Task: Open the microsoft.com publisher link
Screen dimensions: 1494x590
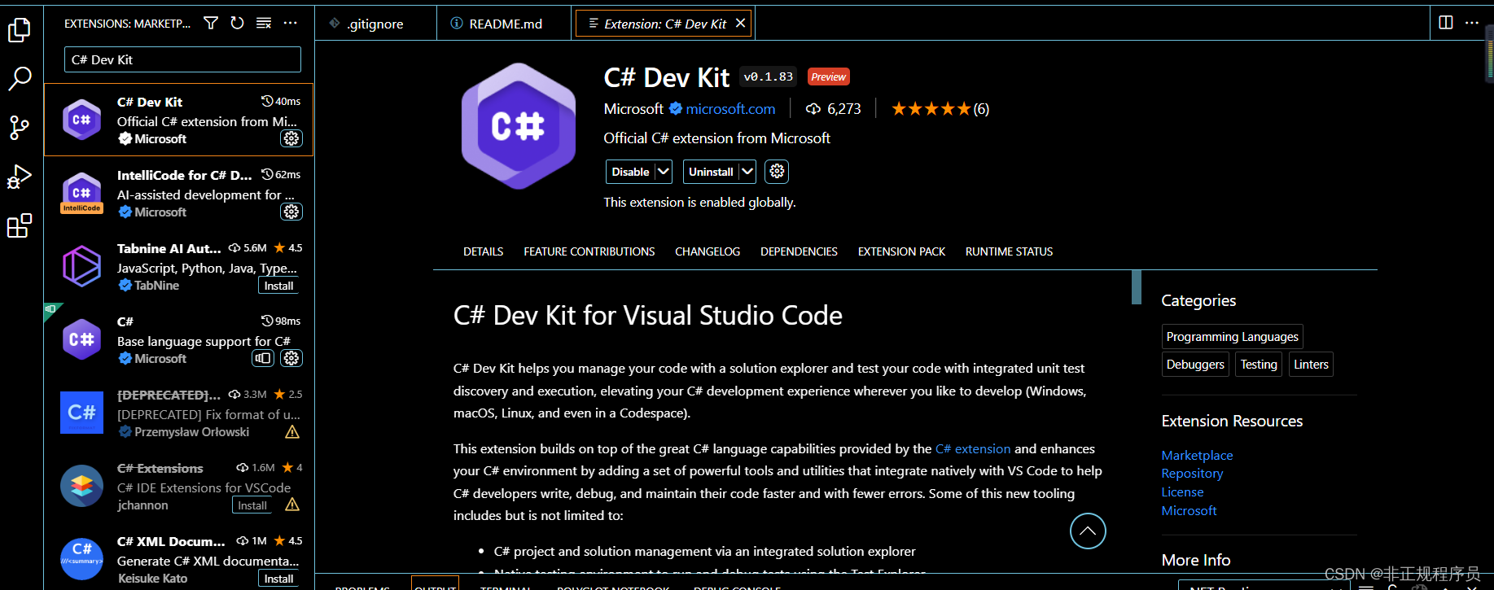Action: [730, 109]
